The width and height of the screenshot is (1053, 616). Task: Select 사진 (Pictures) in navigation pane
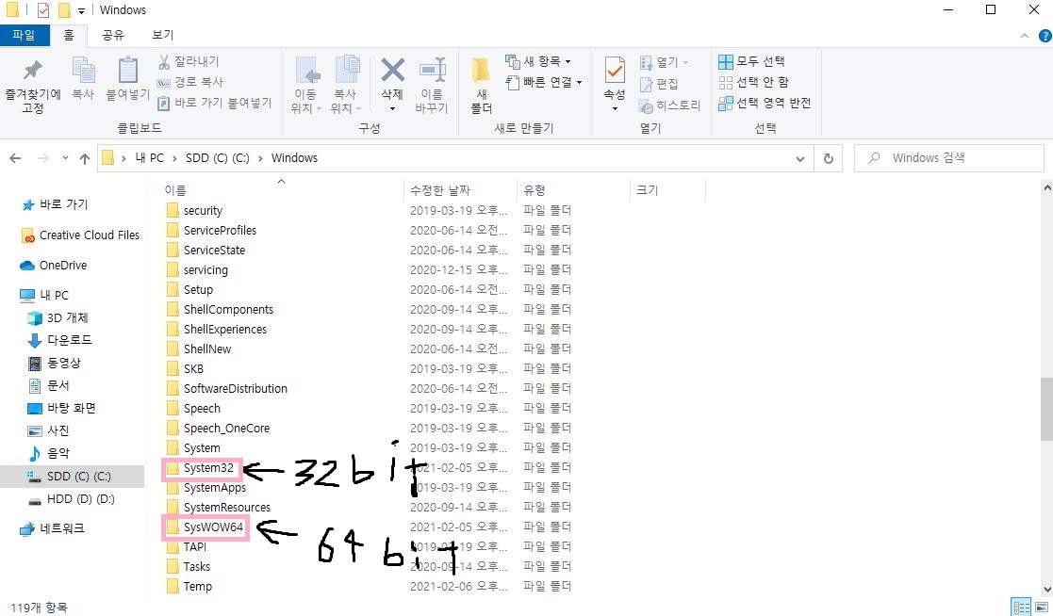click(x=58, y=430)
